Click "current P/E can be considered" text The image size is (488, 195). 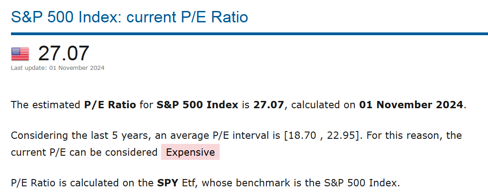click(x=84, y=152)
